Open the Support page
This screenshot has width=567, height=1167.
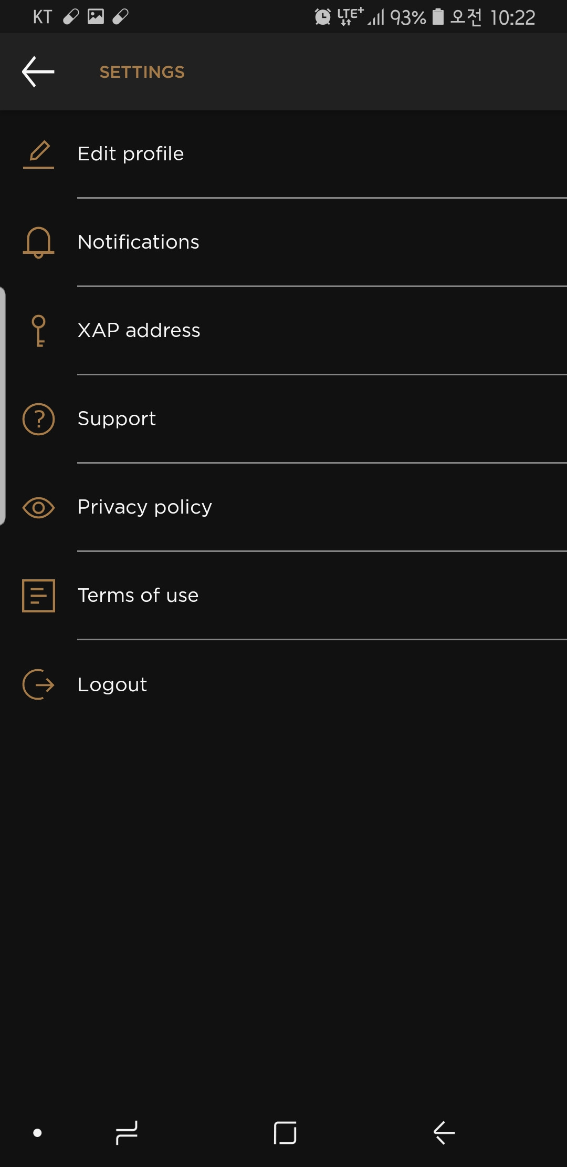pyautogui.click(x=283, y=419)
